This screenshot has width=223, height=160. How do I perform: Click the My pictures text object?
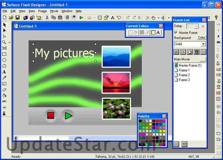64,53
